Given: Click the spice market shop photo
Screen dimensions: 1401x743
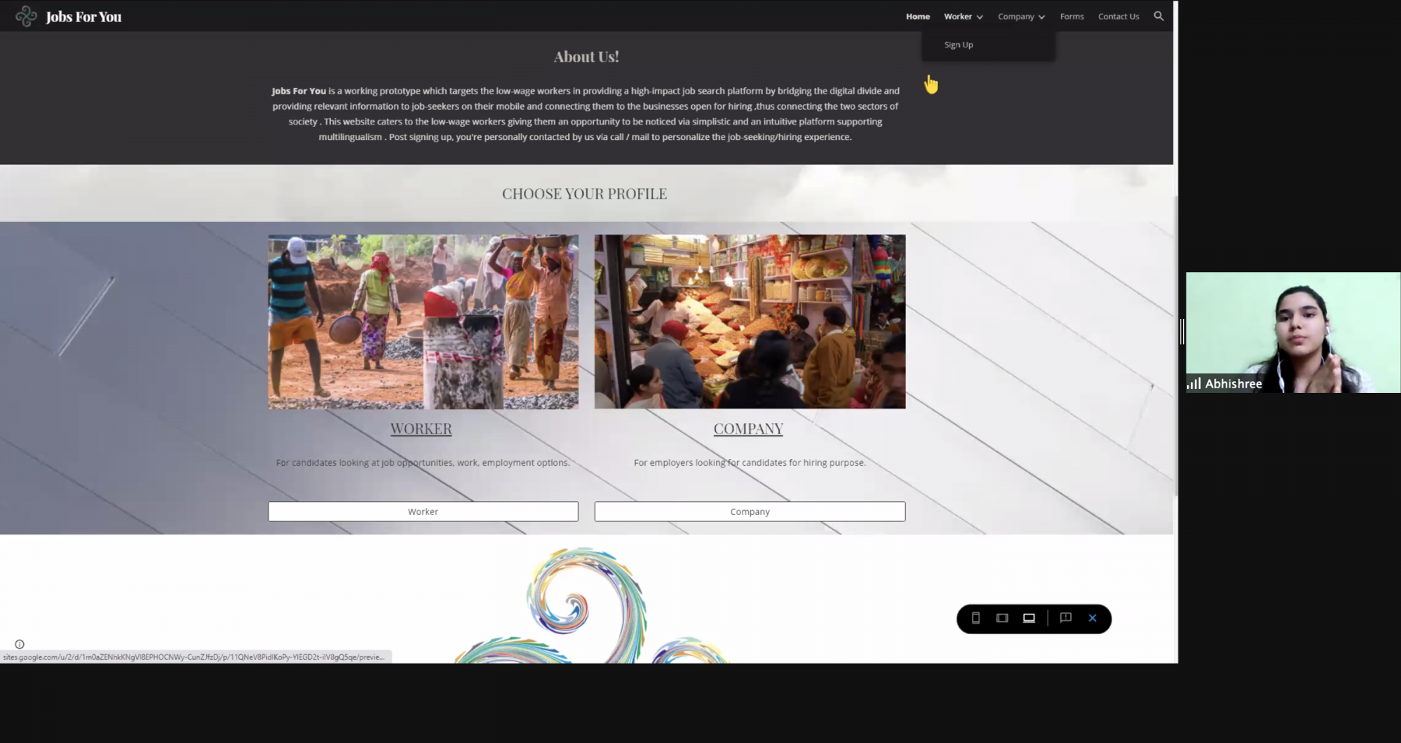Looking at the screenshot, I should pyautogui.click(x=750, y=321).
